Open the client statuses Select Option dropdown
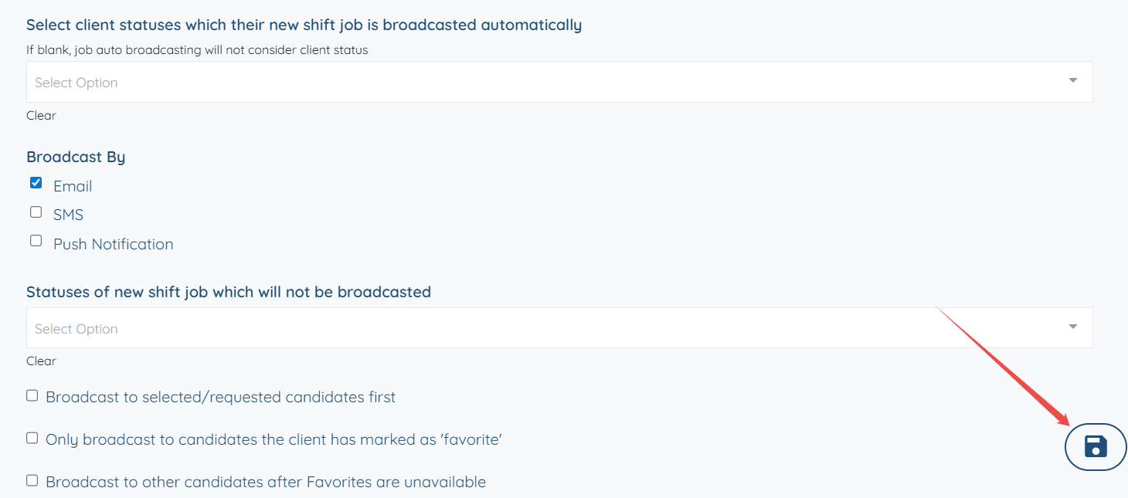This screenshot has width=1128, height=498. 541,82
